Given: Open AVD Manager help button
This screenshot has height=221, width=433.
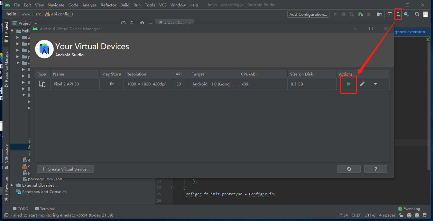Looking at the screenshot, I should pos(376,169).
